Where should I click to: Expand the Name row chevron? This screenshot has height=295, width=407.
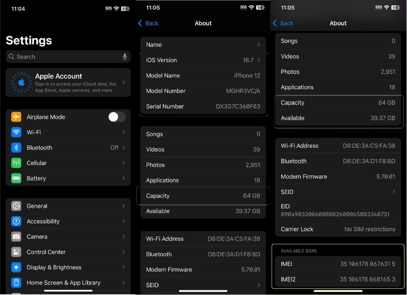coord(259,45)
